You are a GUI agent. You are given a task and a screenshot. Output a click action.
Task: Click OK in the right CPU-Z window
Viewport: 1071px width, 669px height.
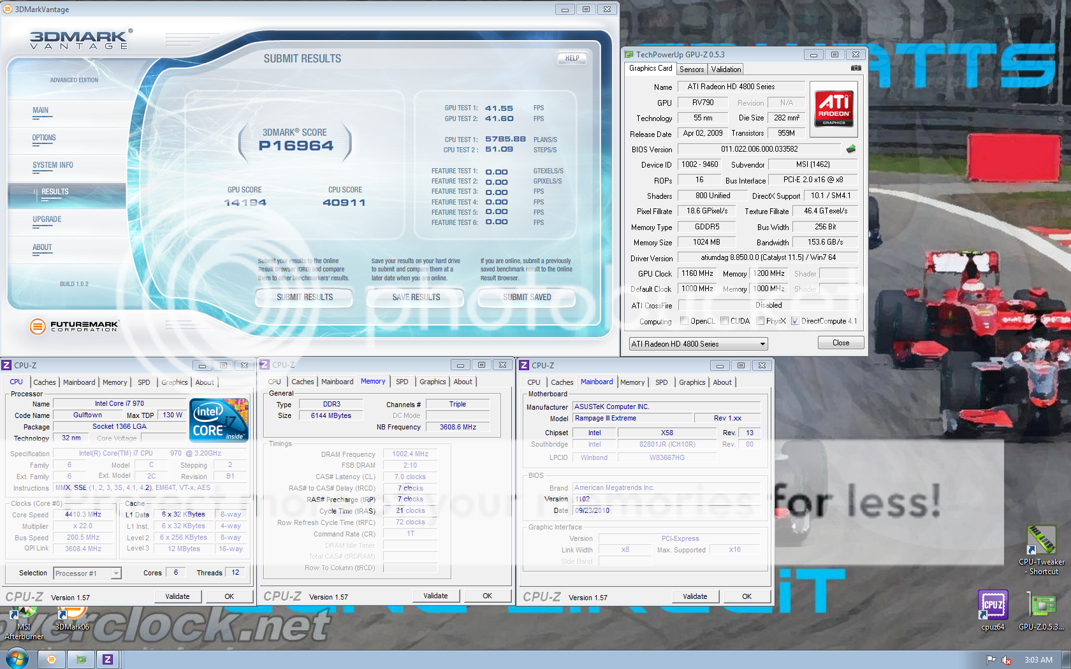[x=747, y=596]
